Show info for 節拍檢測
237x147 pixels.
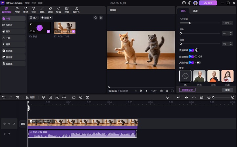[x=196, y=57]
